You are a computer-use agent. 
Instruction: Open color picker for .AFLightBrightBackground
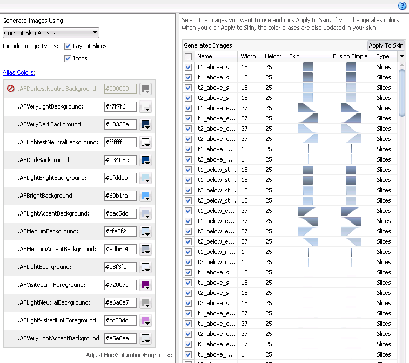pos(145,178)
